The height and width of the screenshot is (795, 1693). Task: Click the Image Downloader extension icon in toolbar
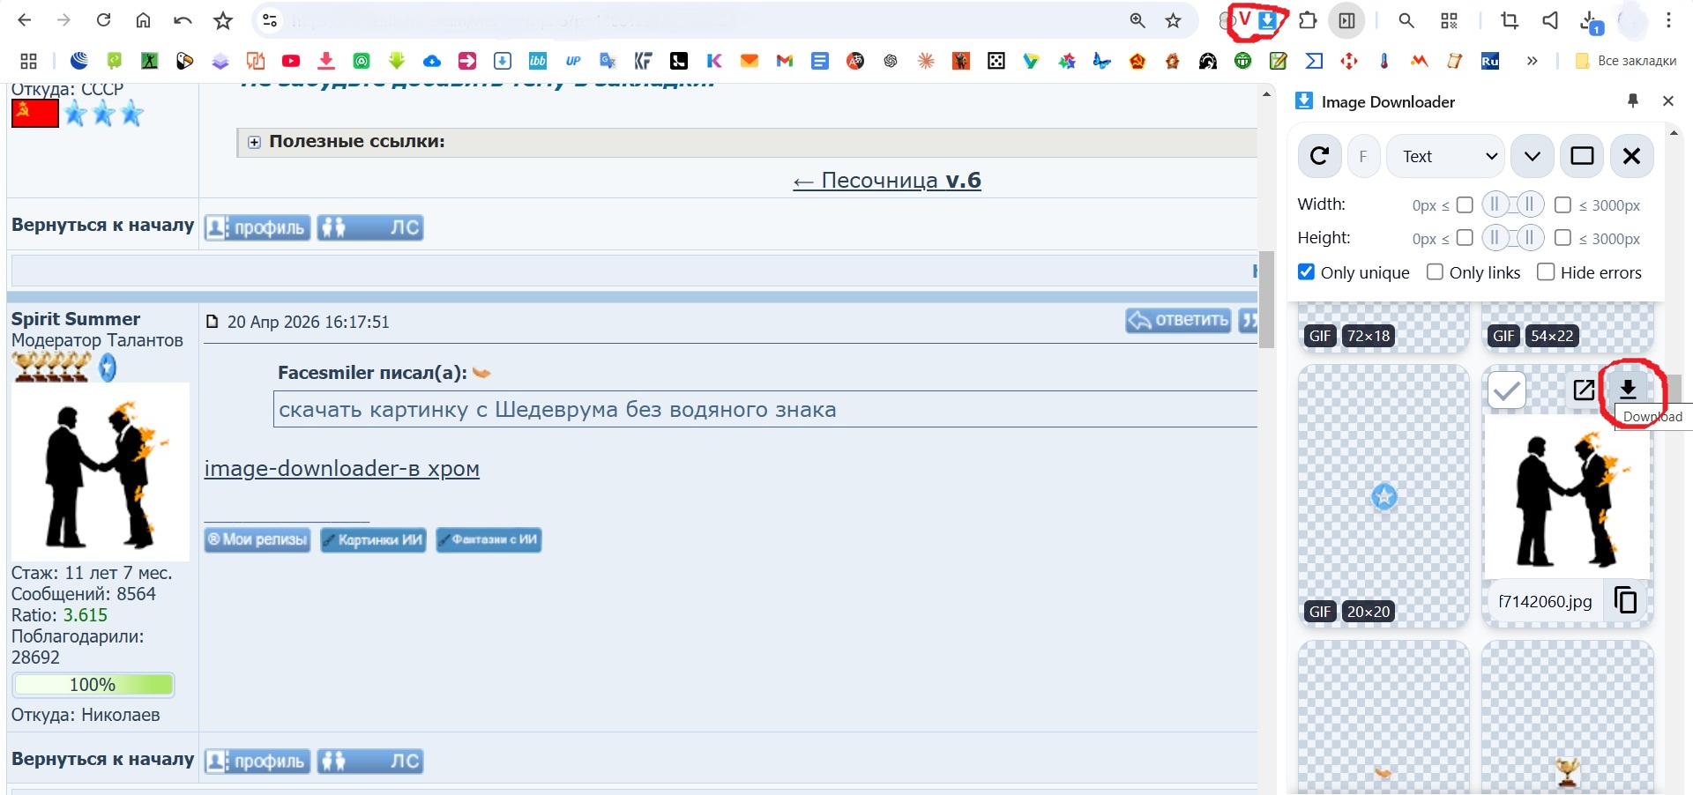click(1267, 20)
